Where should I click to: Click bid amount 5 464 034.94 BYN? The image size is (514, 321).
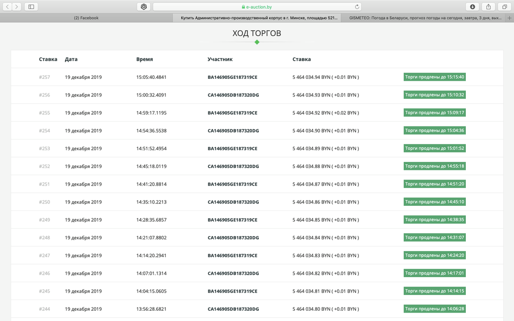coord(311,77)
